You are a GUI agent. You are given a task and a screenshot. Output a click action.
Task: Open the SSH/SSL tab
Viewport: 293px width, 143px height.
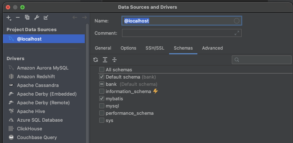pos(155,48)
